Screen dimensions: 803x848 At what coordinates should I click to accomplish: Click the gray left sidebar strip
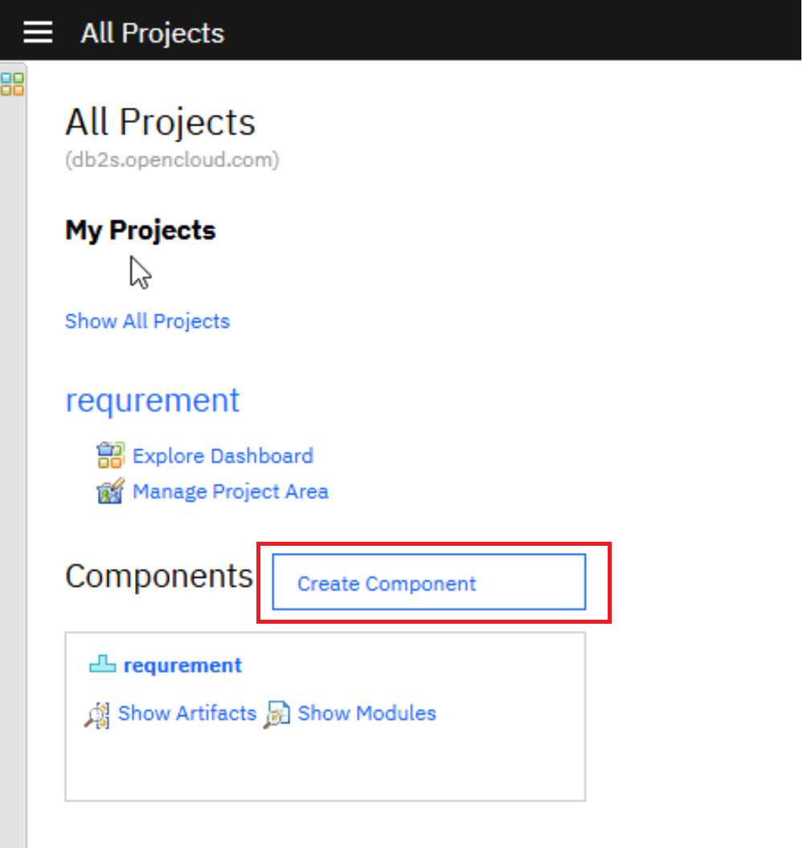[x=13, y=482]
